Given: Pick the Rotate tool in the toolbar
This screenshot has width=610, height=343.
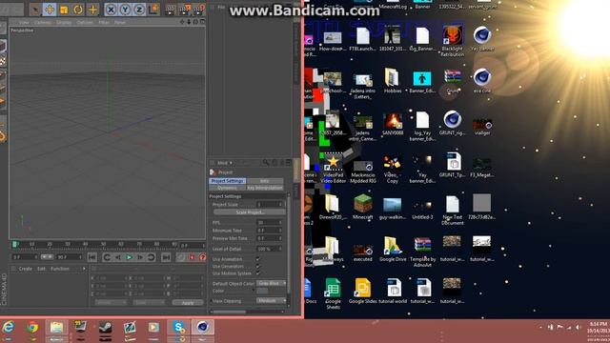Looking at the screenshot, I should 78,10.
